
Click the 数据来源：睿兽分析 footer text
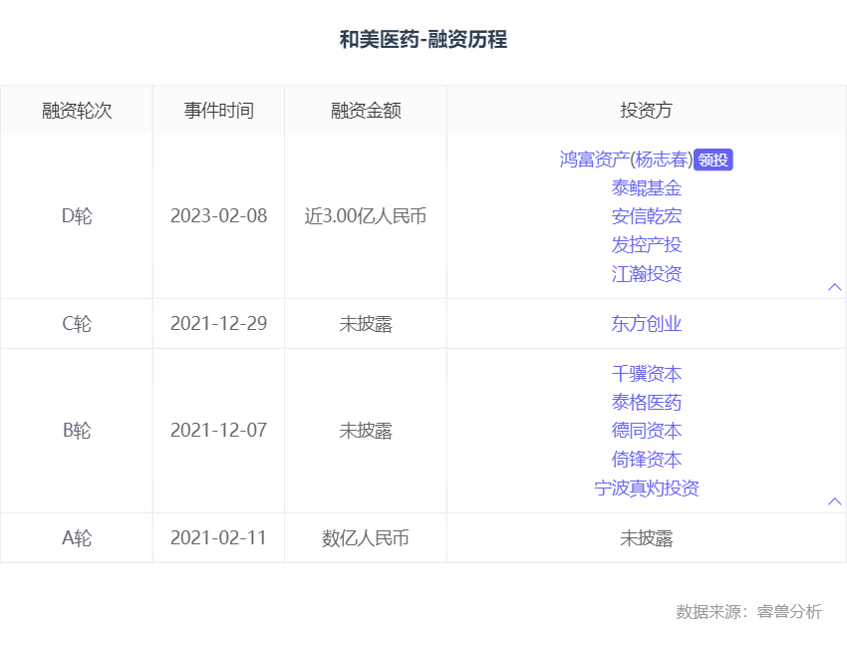click(x=748, y=612)
